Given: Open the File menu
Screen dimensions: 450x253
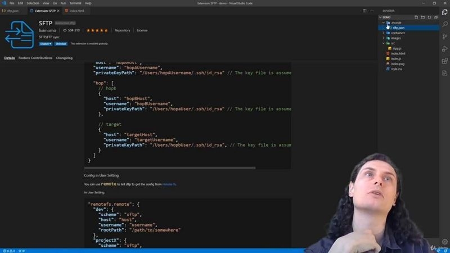Looking at the screenshot, I should tap(12, 3).
